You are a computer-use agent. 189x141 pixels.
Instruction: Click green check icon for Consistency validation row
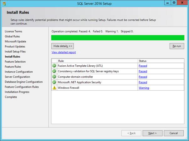tap(54, 71)
